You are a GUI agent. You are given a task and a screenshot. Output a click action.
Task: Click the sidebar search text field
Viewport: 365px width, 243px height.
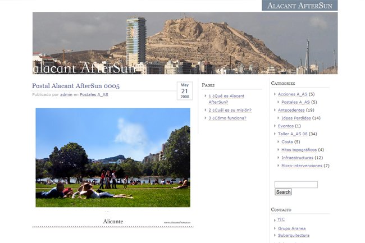point(296,185)
